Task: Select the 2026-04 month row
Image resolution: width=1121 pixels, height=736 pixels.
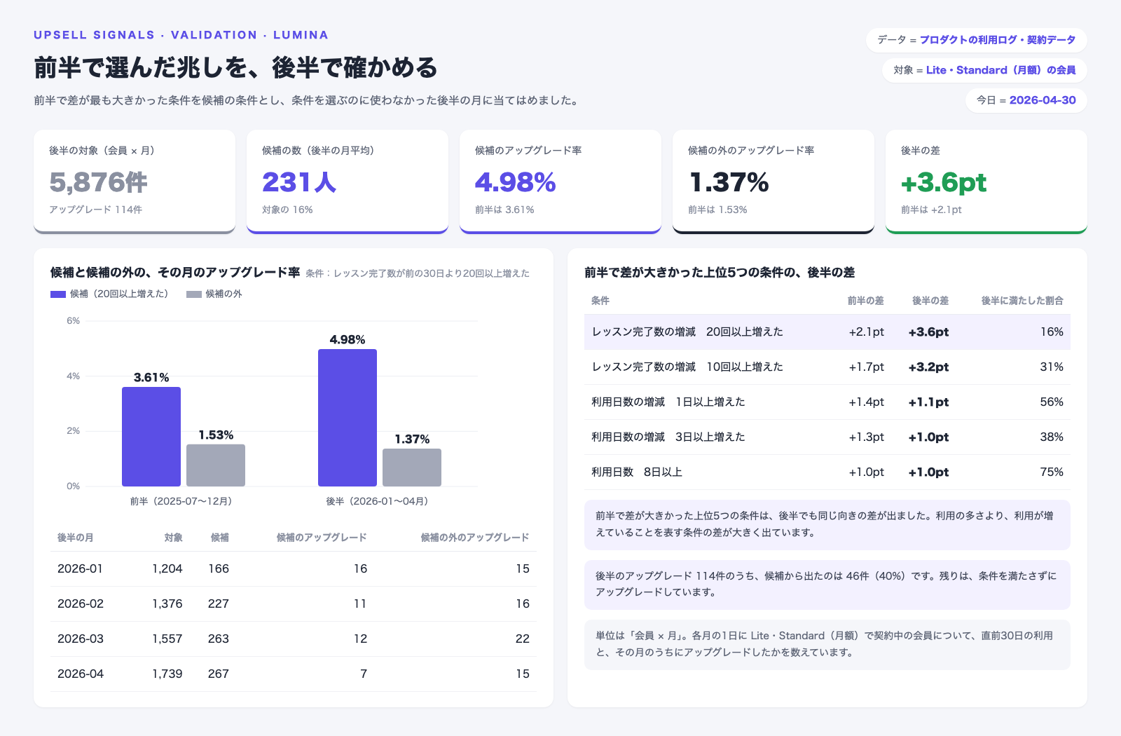Action: pyautogui.click(x=294, y=674)
